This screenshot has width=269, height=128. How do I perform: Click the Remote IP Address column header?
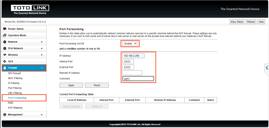pos(165,100)
